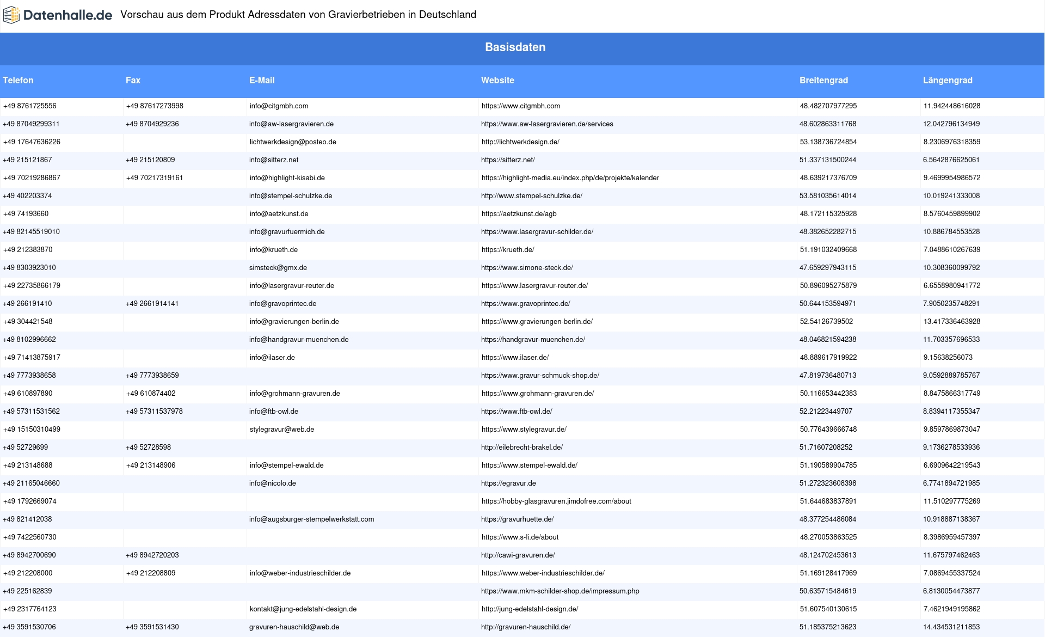Select fax number +49 215120809
The height and width of the screenshot is (637, 1045).
[x=150, y=160]
